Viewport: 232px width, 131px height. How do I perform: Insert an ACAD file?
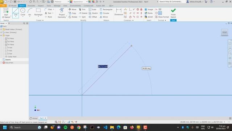pos(149,17)
